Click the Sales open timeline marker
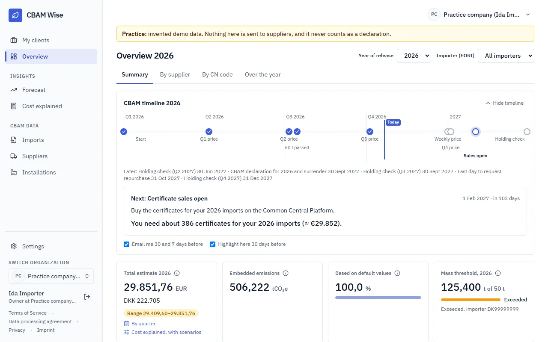This screenshot has width=548, height=342. 475,132
